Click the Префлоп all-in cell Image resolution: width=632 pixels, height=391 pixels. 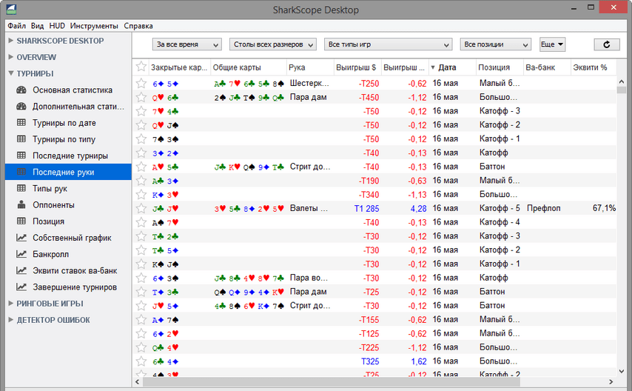click(543, 208)
